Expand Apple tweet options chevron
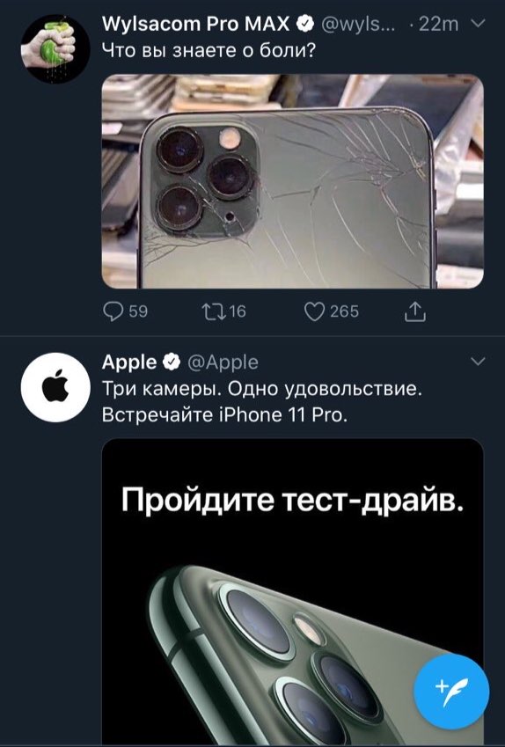 click(478, 362)
